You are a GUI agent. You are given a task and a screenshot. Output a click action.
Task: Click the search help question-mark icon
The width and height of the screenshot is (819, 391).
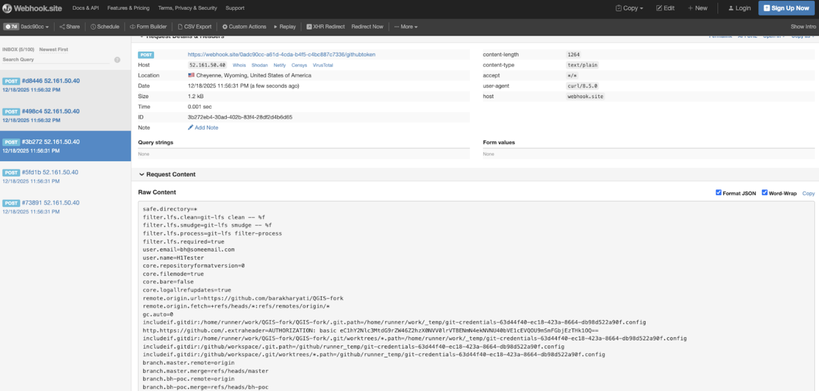tap(117, 60)
